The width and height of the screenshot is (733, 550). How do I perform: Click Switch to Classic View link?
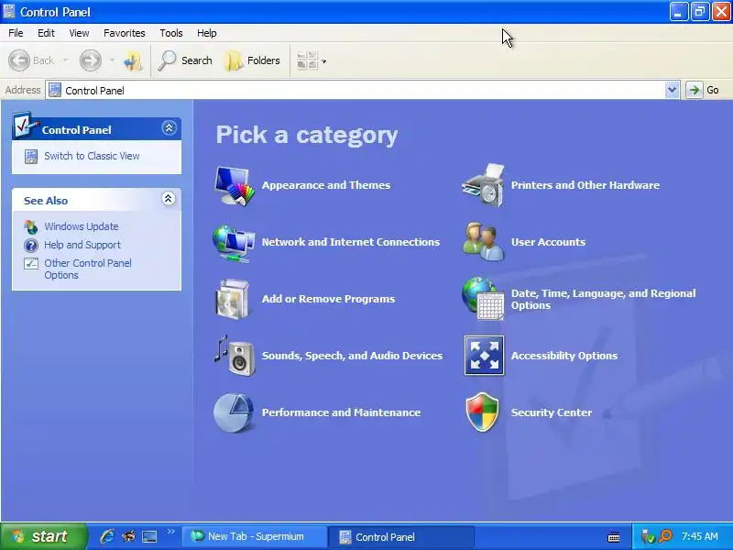(x=92, y=156)
